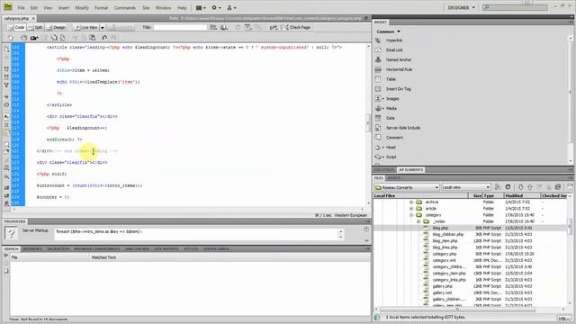
Task: Click the Put files up-arrow icon
Action: (530, 187)
